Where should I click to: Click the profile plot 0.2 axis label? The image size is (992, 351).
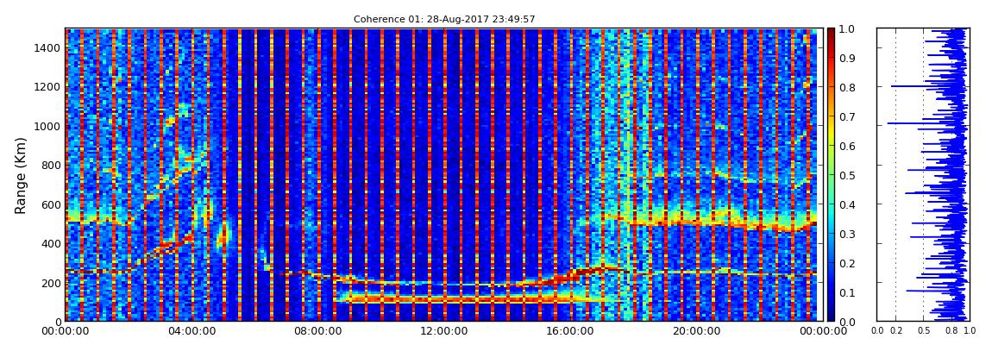(x=896, y=330)
